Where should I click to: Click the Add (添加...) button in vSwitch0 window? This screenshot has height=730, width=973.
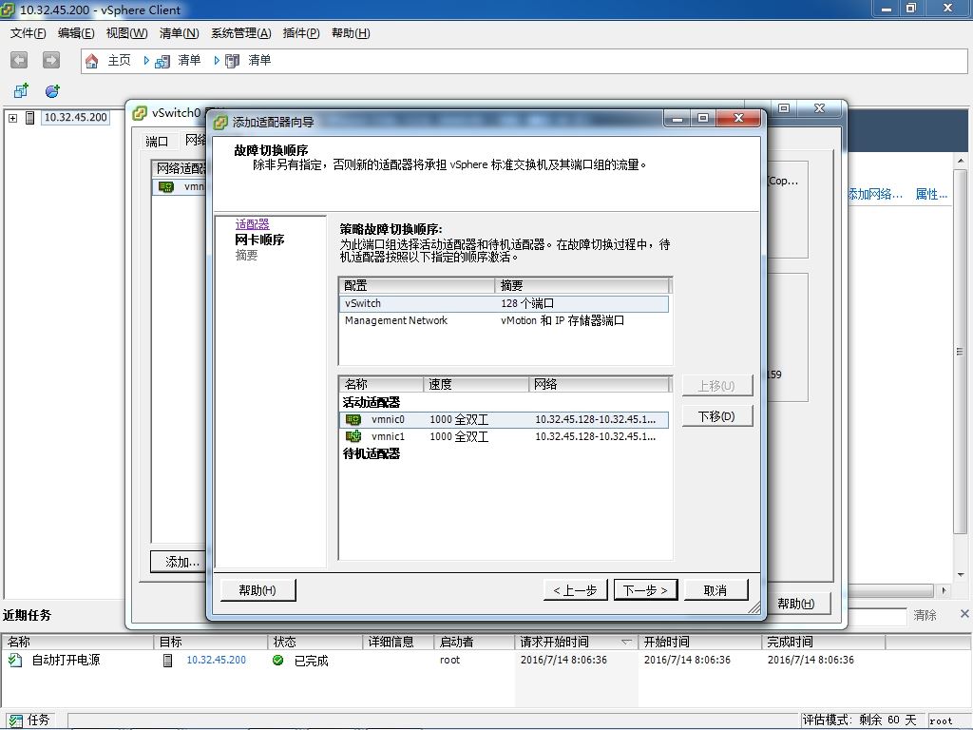(x=179, y=562)
